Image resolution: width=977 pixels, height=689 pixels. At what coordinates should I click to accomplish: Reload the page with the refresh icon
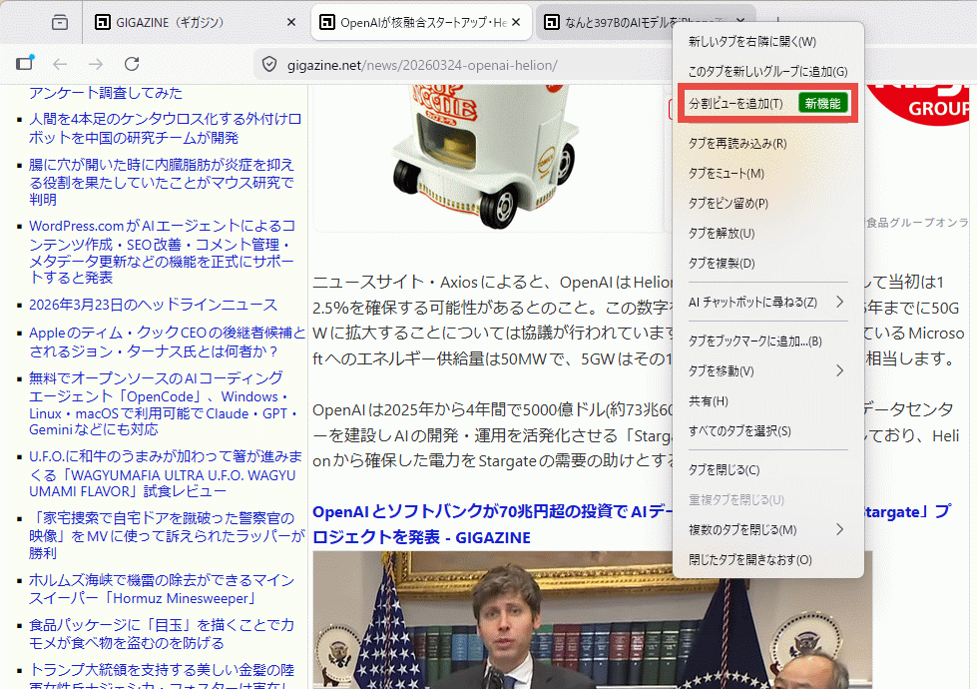pos(131,64)
